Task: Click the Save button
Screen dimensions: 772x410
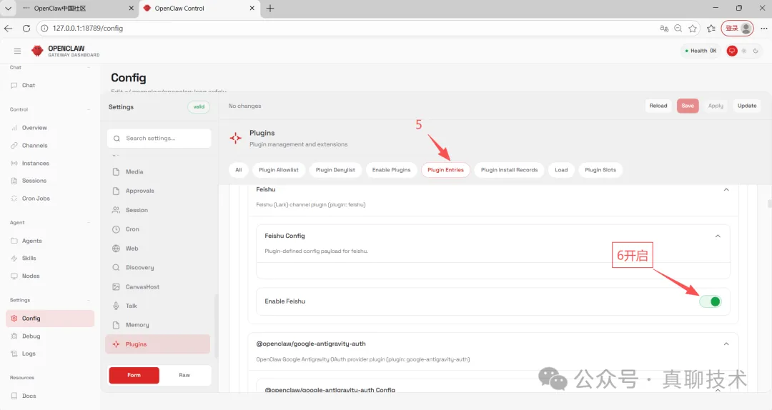Action: point(688,106)
